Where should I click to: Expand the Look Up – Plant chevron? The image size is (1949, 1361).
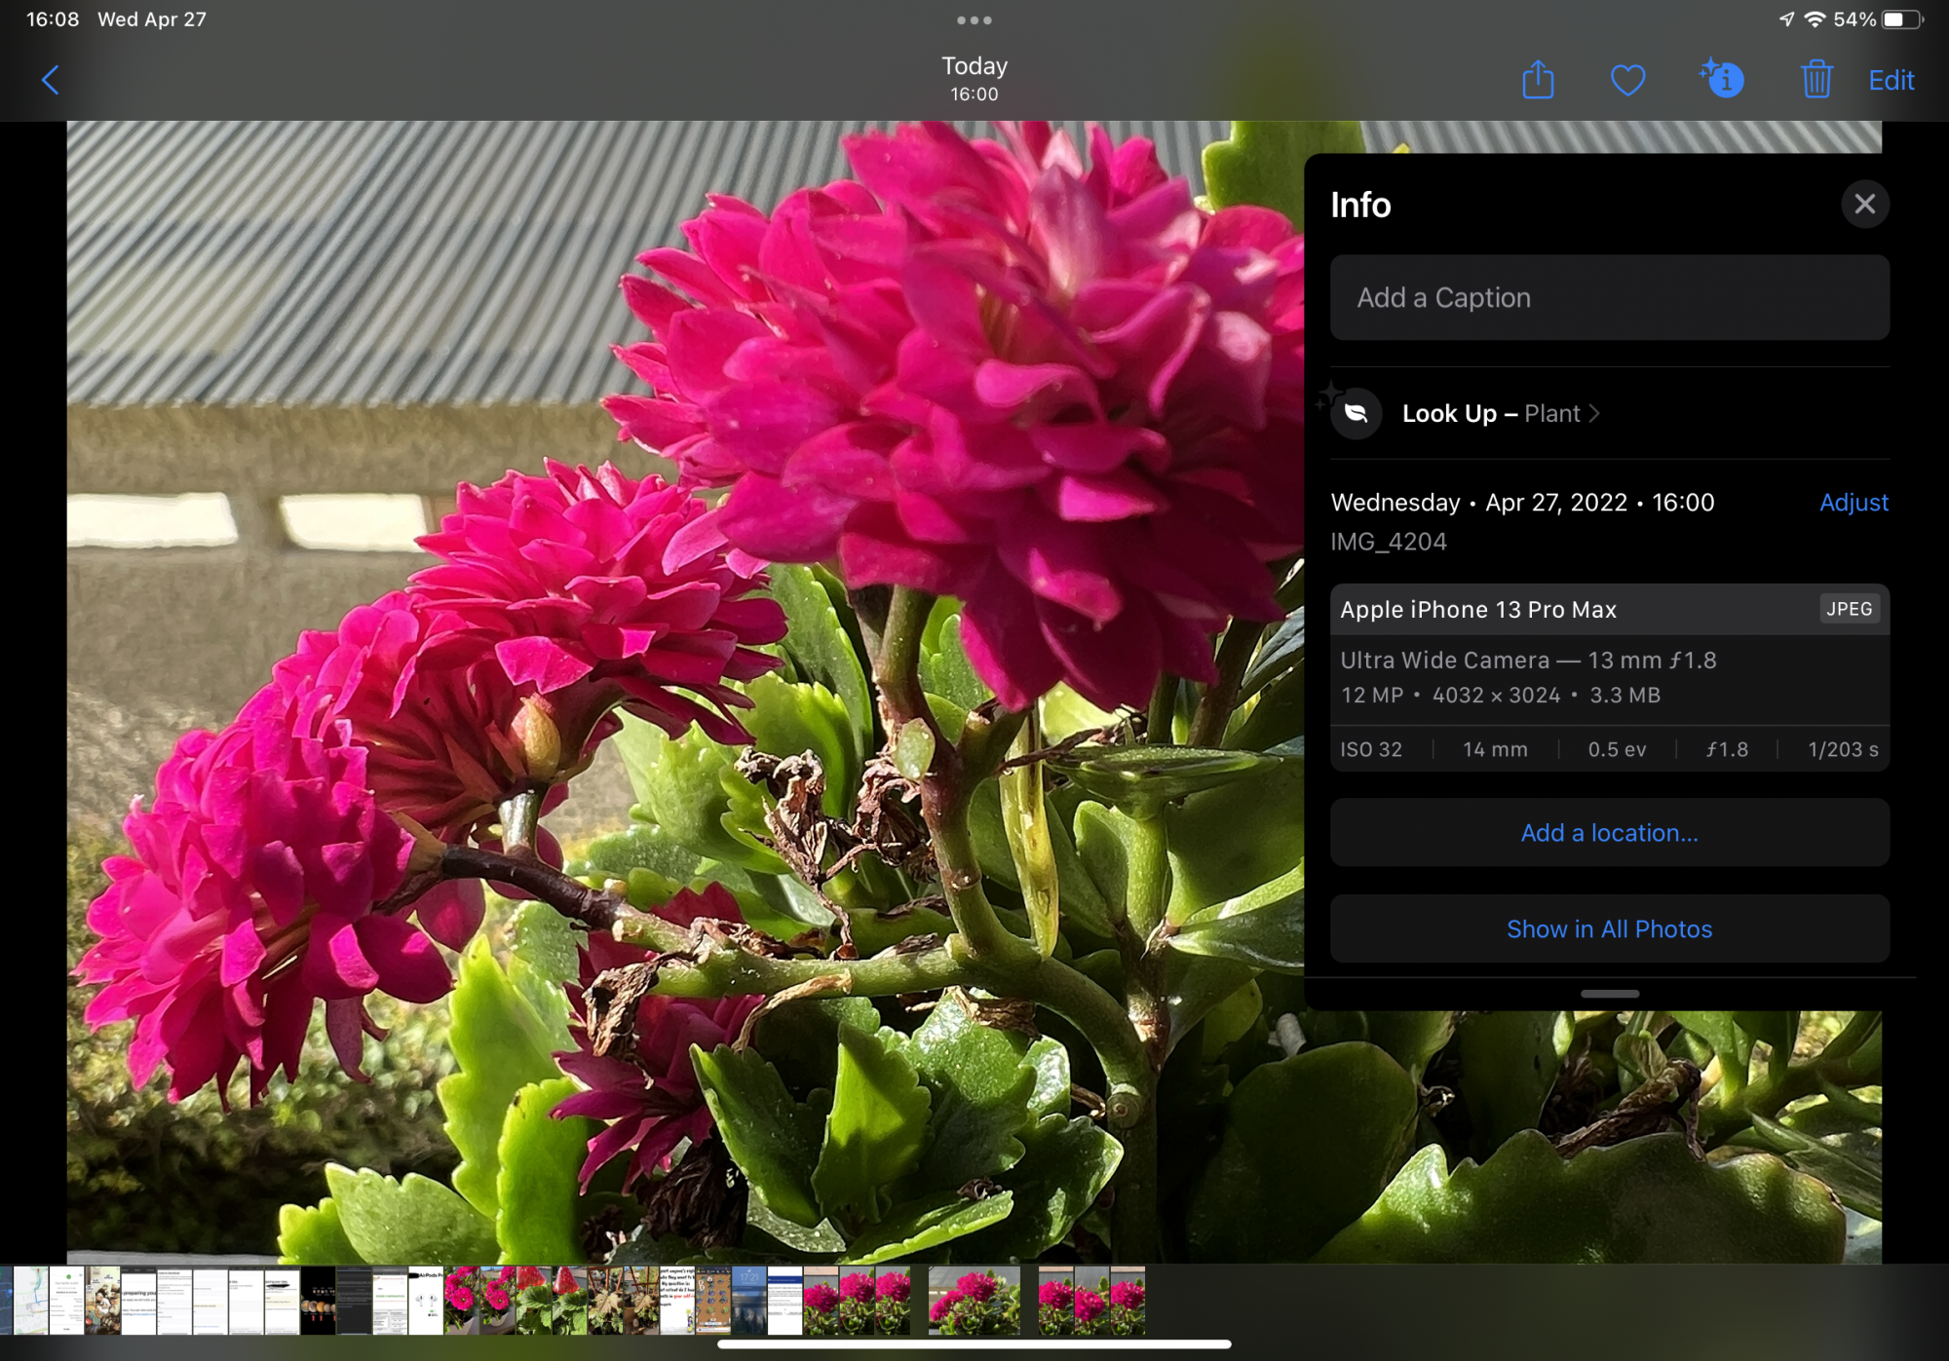tap(1594, 414)
